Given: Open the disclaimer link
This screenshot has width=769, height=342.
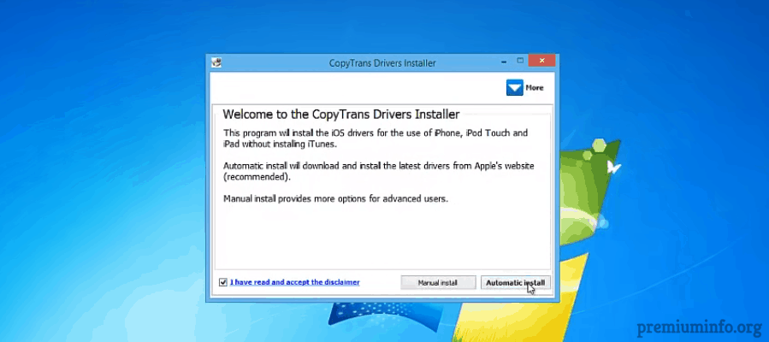Looking at the screenshot, I should (x=295, y=282).
